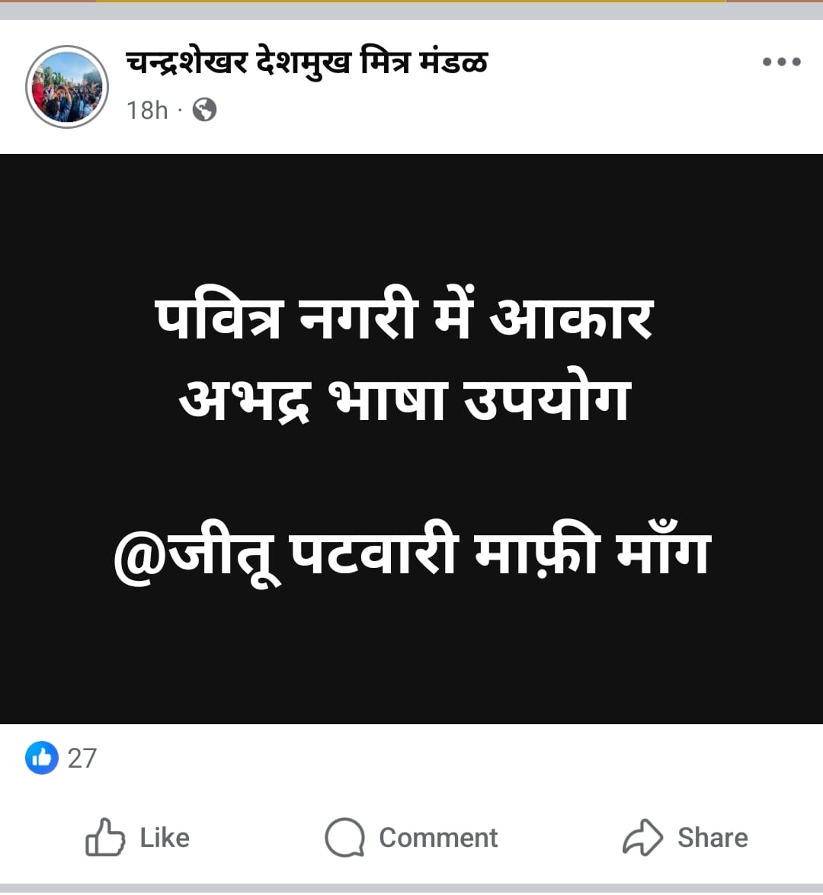Tap the Share button label
The image size is (823, 895).
click(x=713, y=838)
